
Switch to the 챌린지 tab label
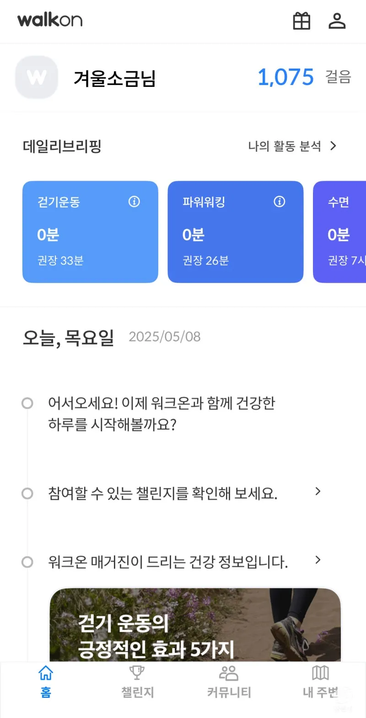(137, 692)
